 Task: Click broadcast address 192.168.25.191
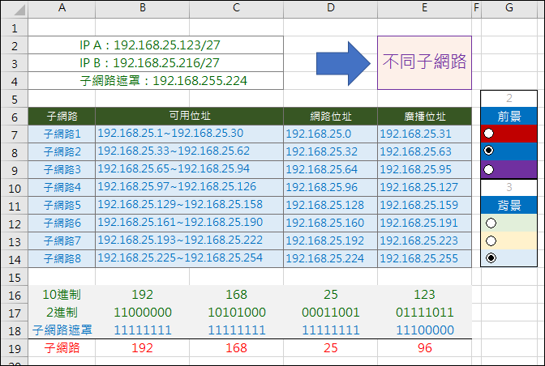pos(424,223)
